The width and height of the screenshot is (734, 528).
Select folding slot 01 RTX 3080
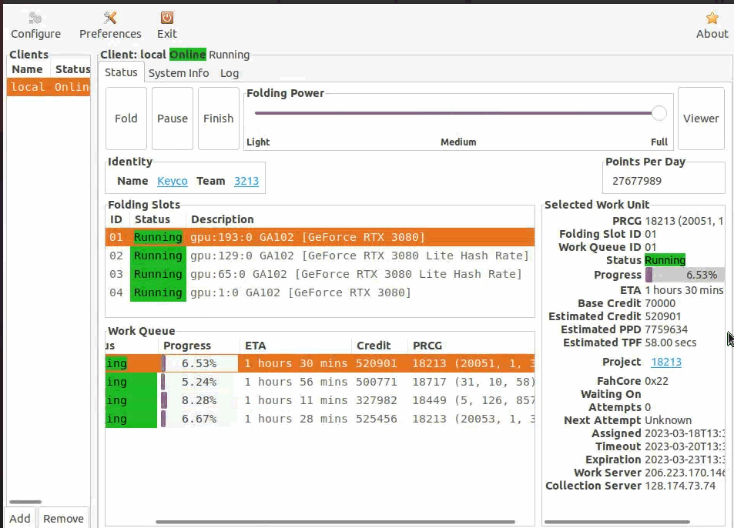click(x=320, y=237)
